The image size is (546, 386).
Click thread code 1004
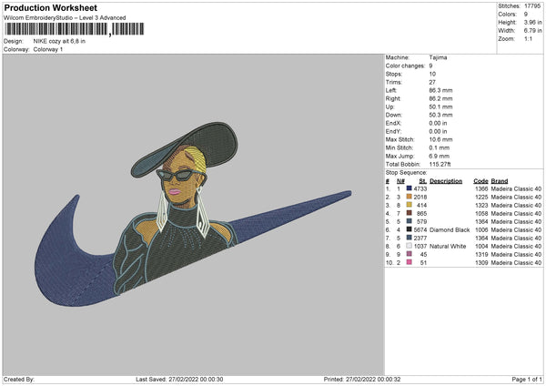pyautogui.click(x=481, y=247)
